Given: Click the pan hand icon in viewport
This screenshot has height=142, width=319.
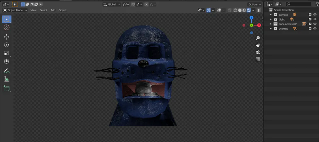Looking at the screenshot, I should 258,45.
